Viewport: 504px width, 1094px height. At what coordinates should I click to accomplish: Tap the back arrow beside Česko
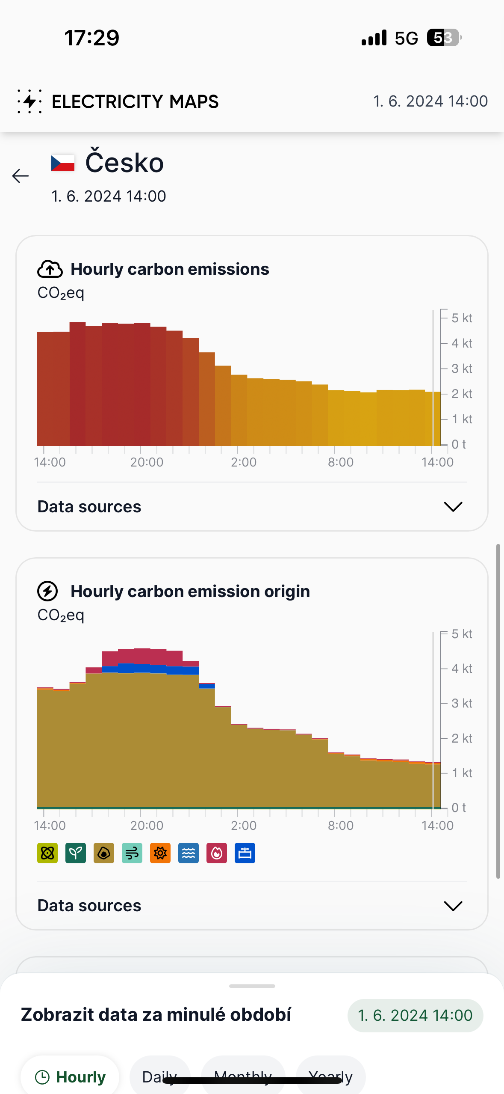(x=21, y=176)
